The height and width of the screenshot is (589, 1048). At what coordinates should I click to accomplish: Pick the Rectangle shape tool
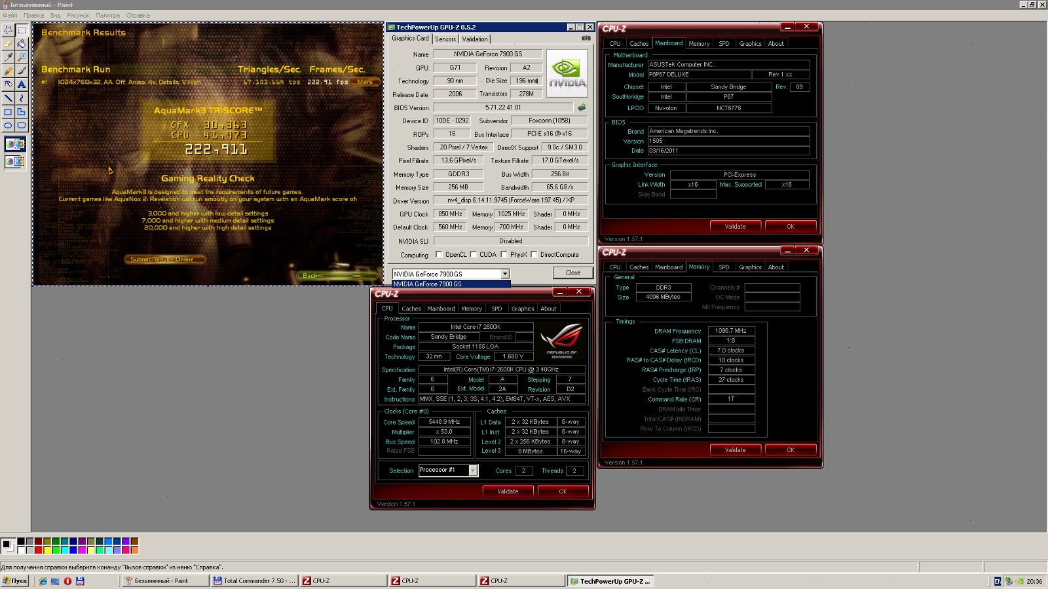[8, 112]
